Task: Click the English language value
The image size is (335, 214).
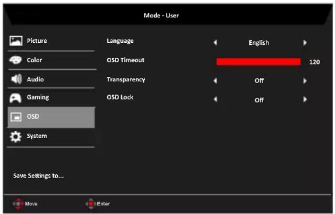Action: (258, 43)
